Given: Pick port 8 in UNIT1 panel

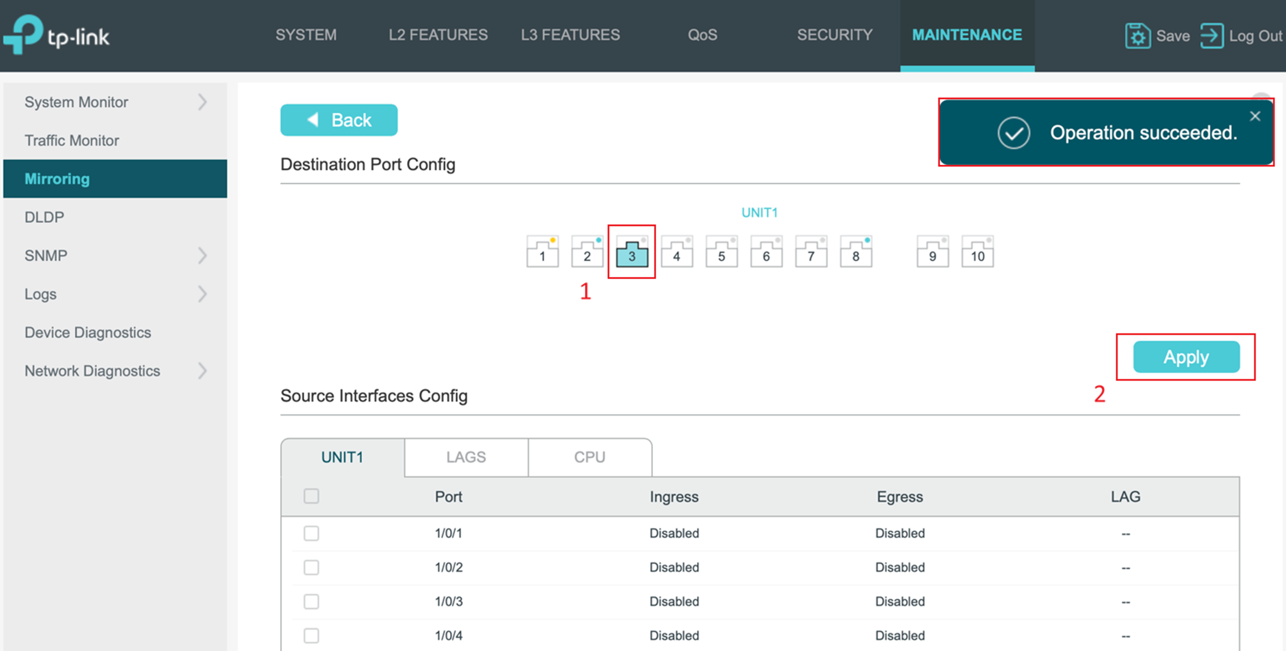Looking at the screenshot, I should pos(856,252).
